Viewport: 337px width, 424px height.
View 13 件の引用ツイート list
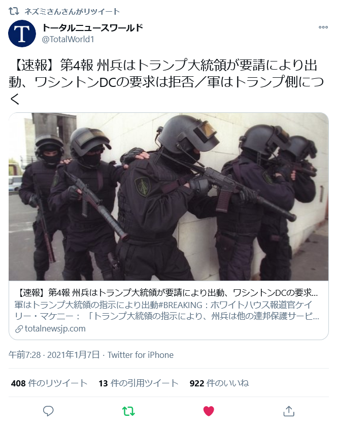tap(138, 383)
